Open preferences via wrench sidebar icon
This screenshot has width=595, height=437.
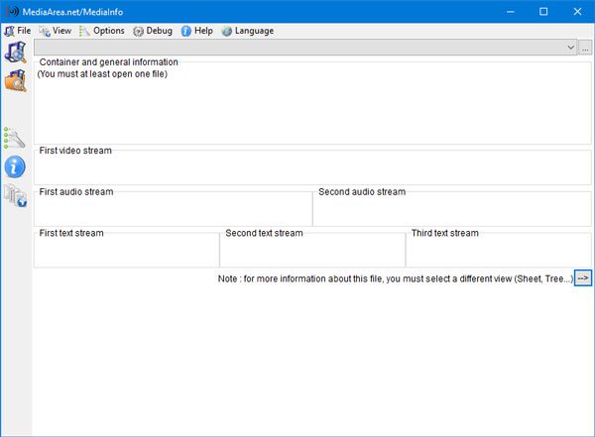[15, 138]
